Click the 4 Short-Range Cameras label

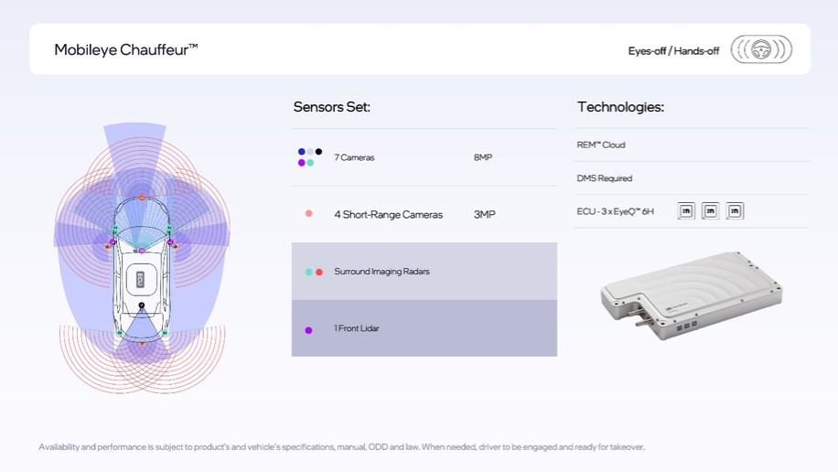[x=388, y=214]
